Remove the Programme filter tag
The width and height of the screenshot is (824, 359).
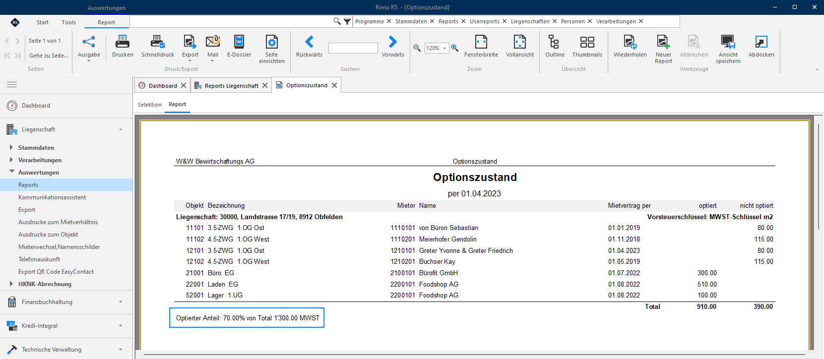pyautogui.click(x=389, y=21)
